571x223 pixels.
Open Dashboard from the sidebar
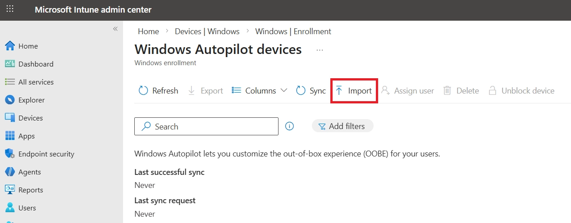pos(36,64)
